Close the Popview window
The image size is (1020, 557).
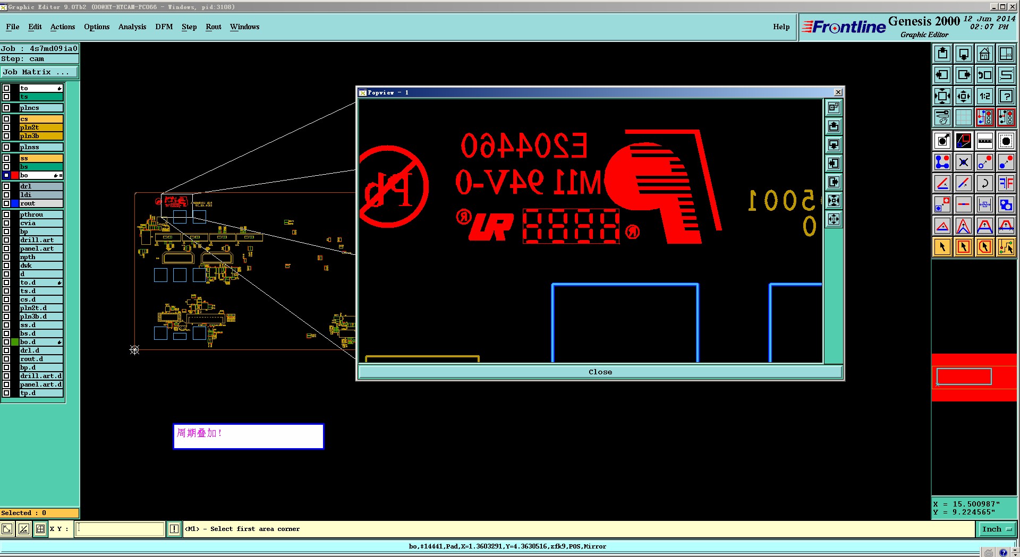click(838, 92)
